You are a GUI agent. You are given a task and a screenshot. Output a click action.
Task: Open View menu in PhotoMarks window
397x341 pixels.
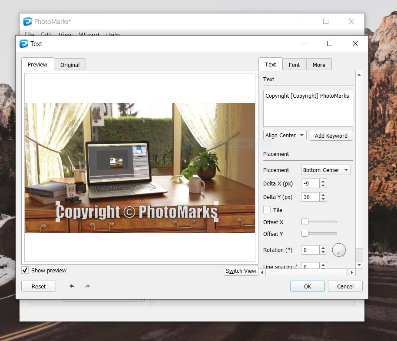click(x=66, y=34)
